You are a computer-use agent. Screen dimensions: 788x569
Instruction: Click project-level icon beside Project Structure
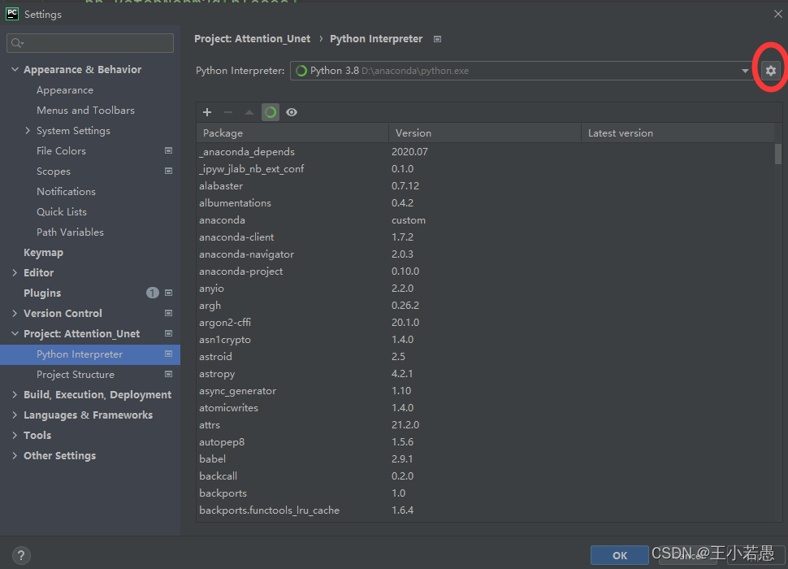tap(169, 374)
